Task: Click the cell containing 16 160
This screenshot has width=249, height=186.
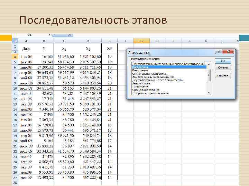Action: coord(44,57)
